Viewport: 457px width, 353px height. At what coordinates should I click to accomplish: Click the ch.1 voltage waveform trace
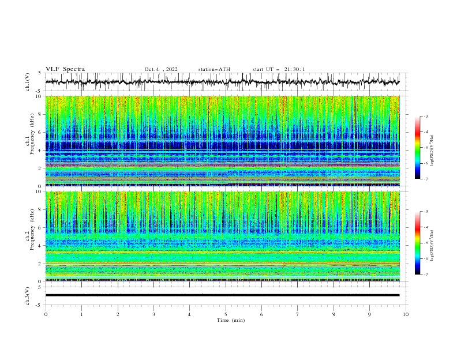pos(222,82)
